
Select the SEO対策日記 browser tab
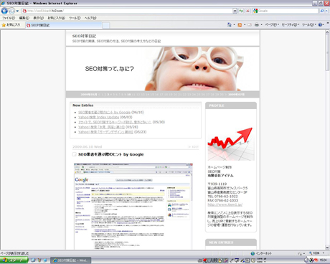click(64, 25)
